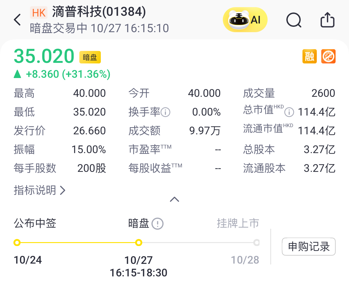The height and width of the screenshot is (288, 349).
Task: Tap the 16:15-18:30 trading time text
Action: [138, 273]
